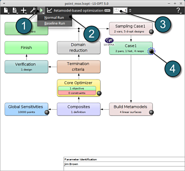Click status LED on Global Sensitivities
185x171 pixels.
[x=47, y=112]
